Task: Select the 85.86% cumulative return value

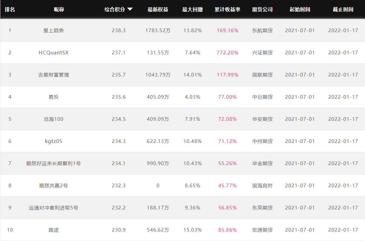Action: [x=227, y=230]
